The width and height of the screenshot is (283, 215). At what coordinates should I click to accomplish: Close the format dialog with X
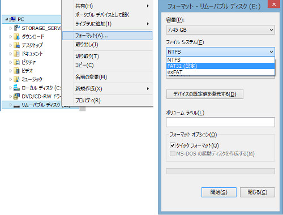click(274, 4)
